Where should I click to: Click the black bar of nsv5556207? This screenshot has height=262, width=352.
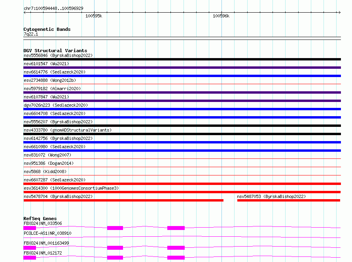coord(182,126)
